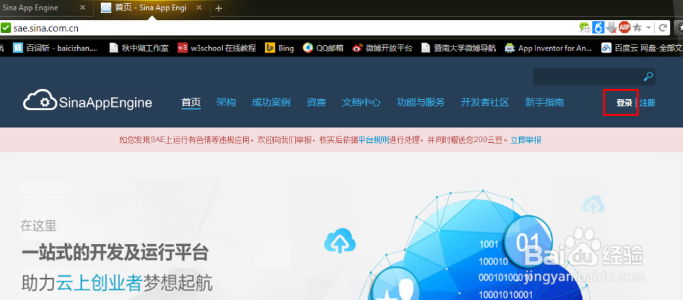Image resolution: width=683 pixels, height=300 pixels.
Task: Click the address bar URL sae.sina.com.cn
Action: 46,28
